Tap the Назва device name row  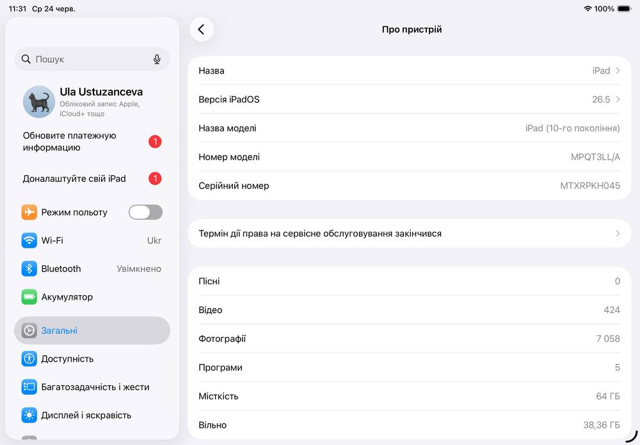(x=410, y=70)
